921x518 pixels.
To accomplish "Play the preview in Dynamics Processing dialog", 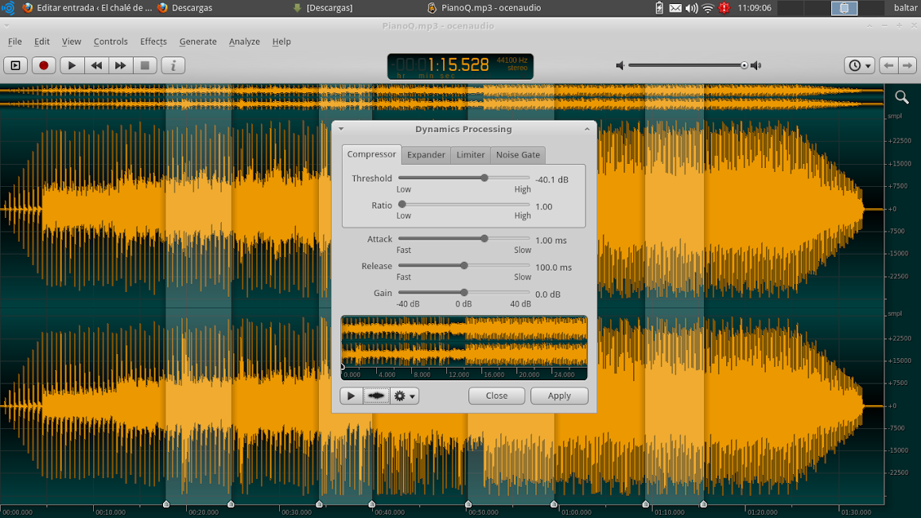I will click(351, 395).
